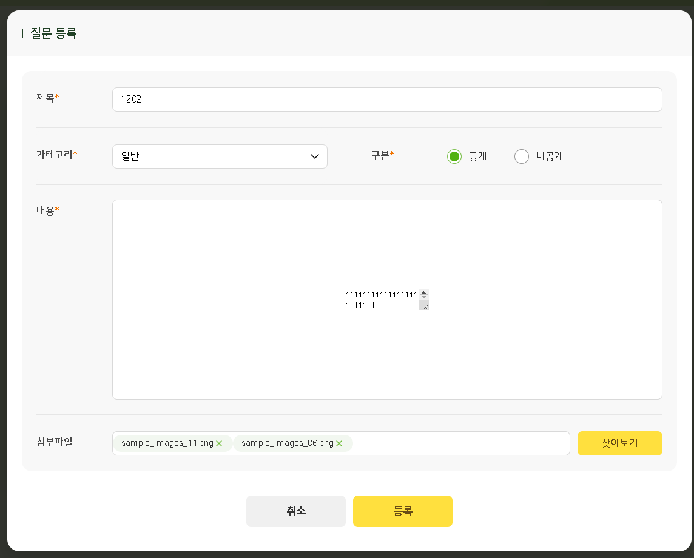Click the 구분 field label

pyautogui.click(x=380, y=155)
